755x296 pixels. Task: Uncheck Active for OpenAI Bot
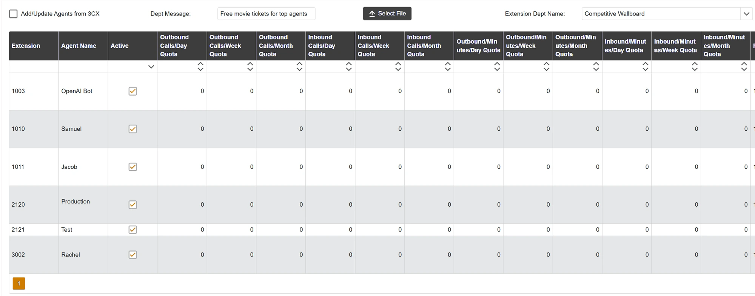coord(133,91)
